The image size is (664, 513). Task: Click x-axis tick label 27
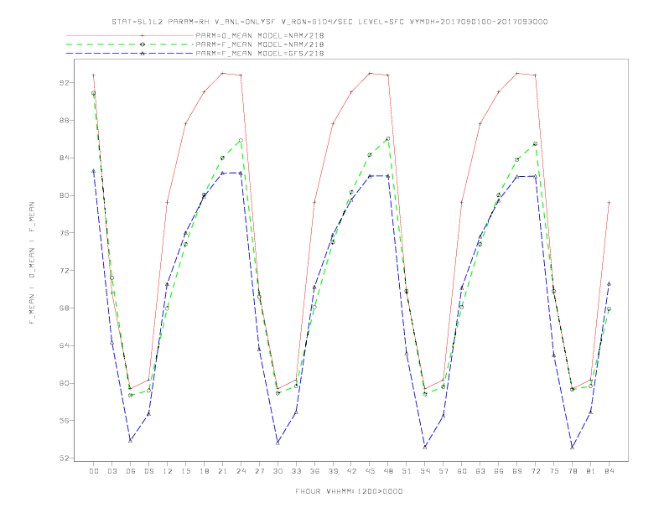pyautogui.click(x=259, y=471)
